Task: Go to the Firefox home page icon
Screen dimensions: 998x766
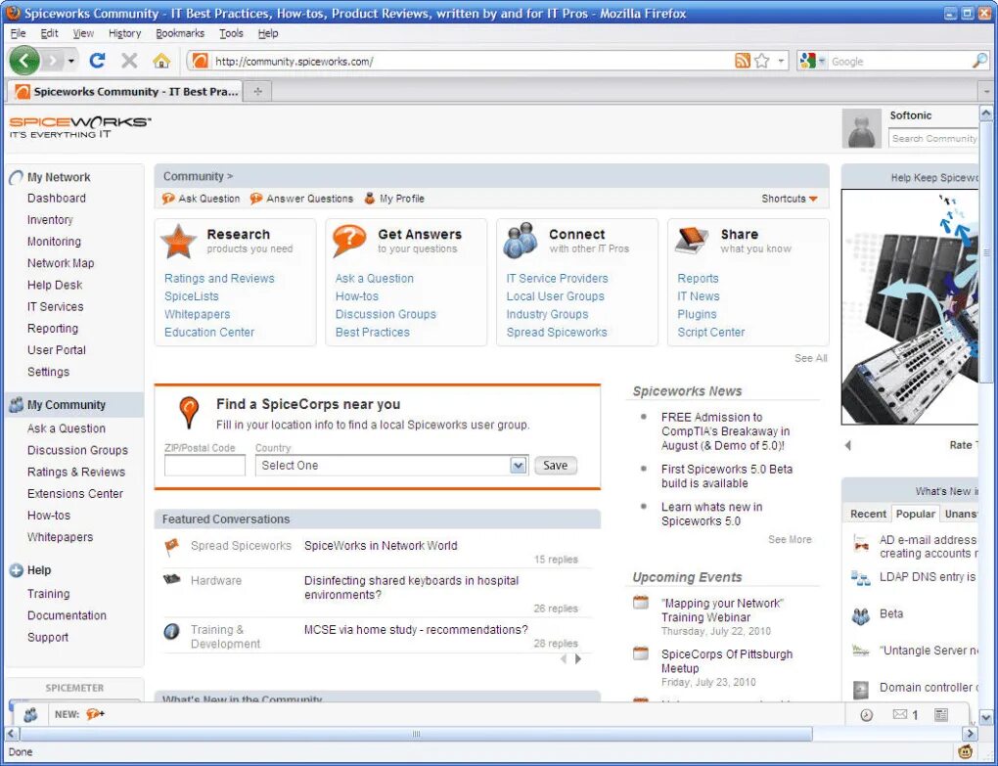Action: (x=161, y=61)
